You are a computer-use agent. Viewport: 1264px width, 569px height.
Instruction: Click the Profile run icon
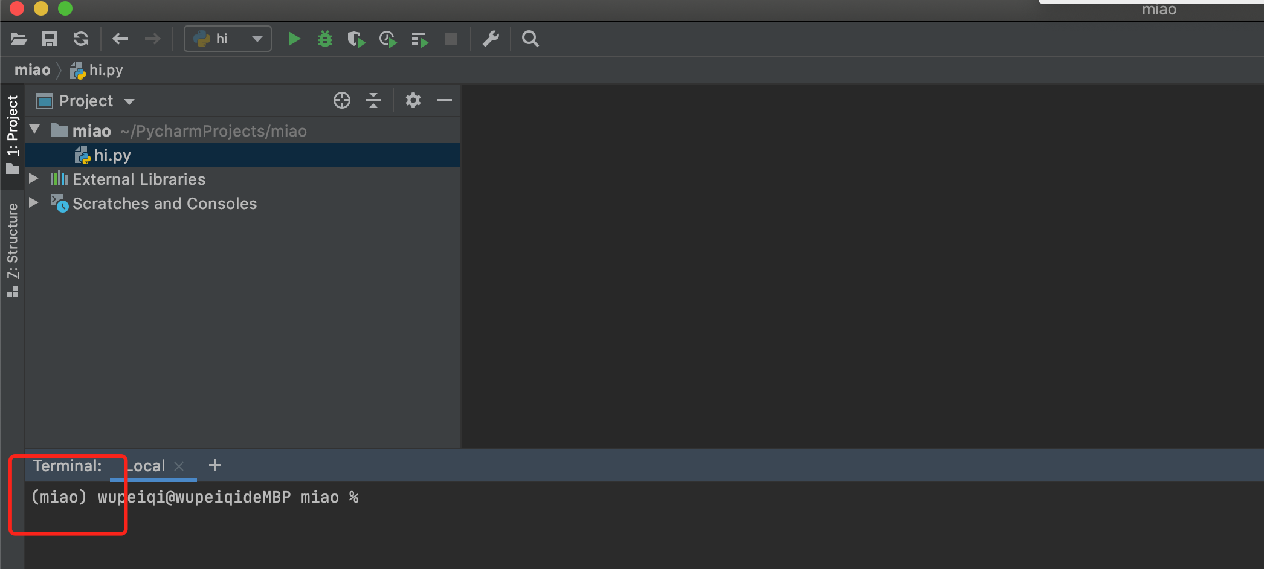388,40
